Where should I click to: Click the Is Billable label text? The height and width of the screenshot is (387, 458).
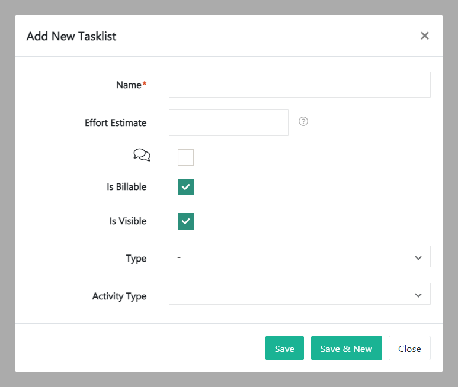click(126, 187)
